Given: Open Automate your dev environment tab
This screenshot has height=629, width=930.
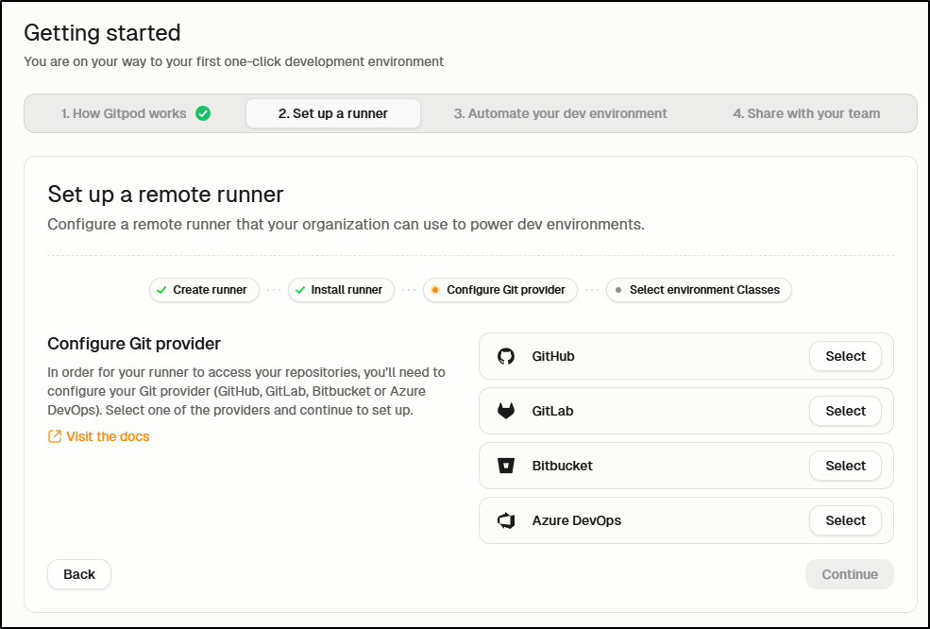Looking at the screenshot, I should (x=561, y=113).
